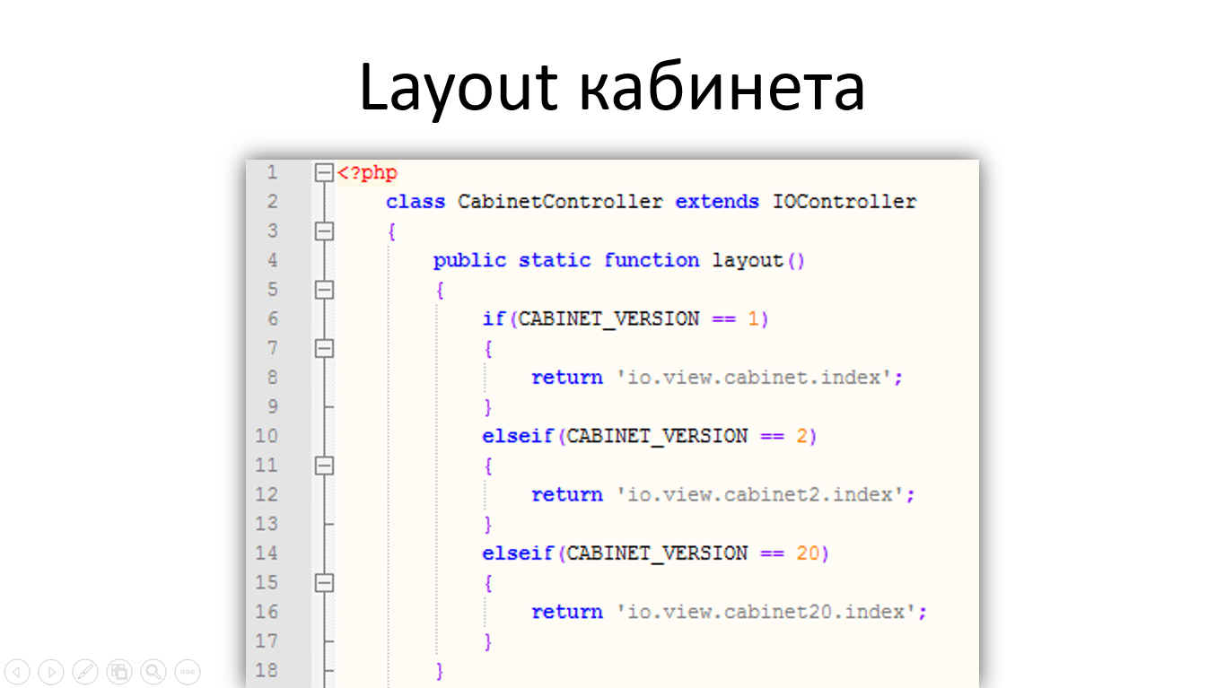Open the pen and laser pointer tools
The width and height of the screenshot is (1225, 688).
click(x=85, y=671)
